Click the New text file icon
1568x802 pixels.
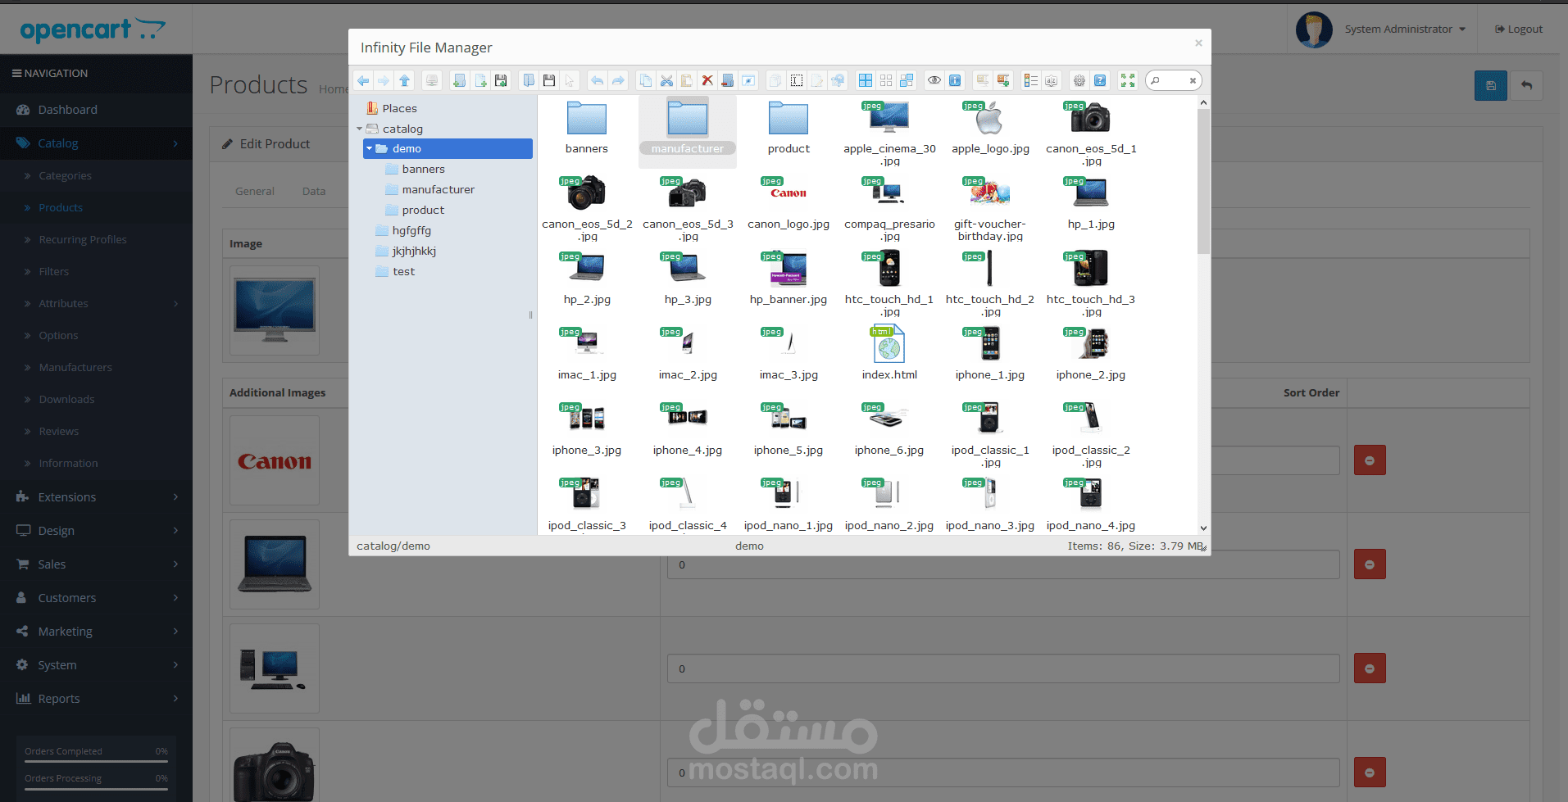(x=480, y=80)
